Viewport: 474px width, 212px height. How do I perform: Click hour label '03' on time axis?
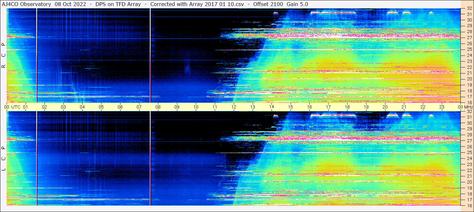(x=63, y=107)
